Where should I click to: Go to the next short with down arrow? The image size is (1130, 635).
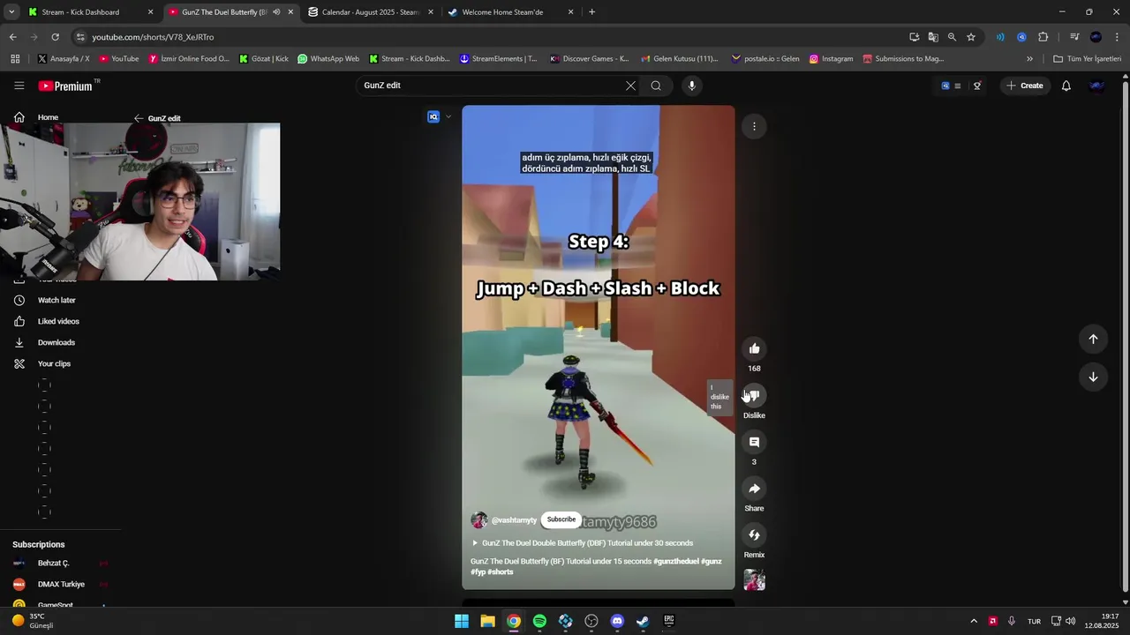[x=1093, y=377]
